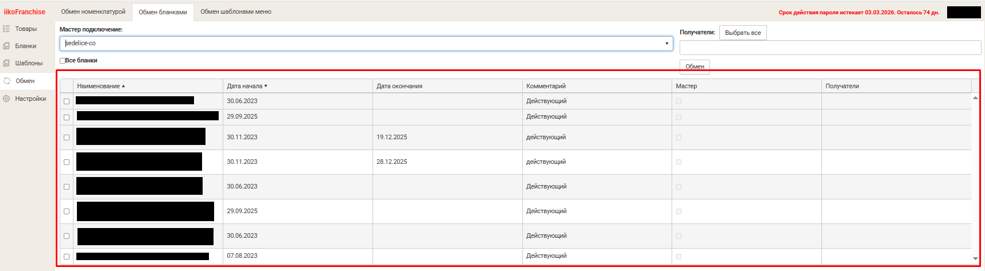This screenshot has height=271, width=985.
Task: Click the Комментарий column header
Action: [x=597, y=86]
